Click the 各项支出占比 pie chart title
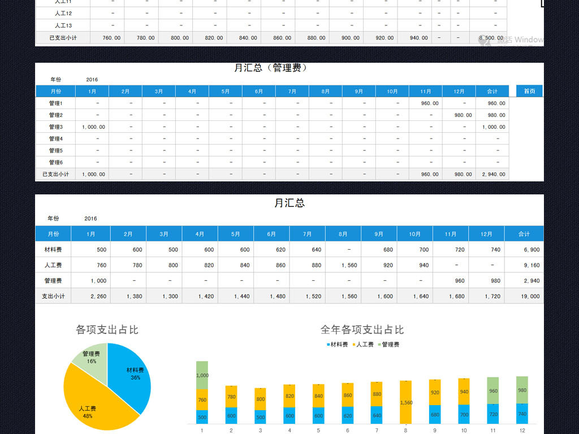579x434 pixels. [107, 329]
